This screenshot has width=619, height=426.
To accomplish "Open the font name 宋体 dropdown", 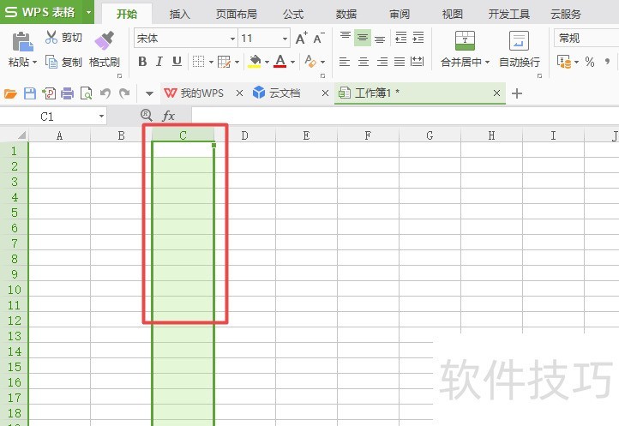I will pyautogui.click(x=232, y=39).
